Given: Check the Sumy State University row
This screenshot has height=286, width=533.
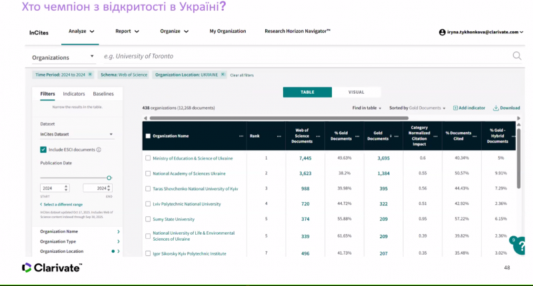Looking at the screenshot, I should [148, 218].
